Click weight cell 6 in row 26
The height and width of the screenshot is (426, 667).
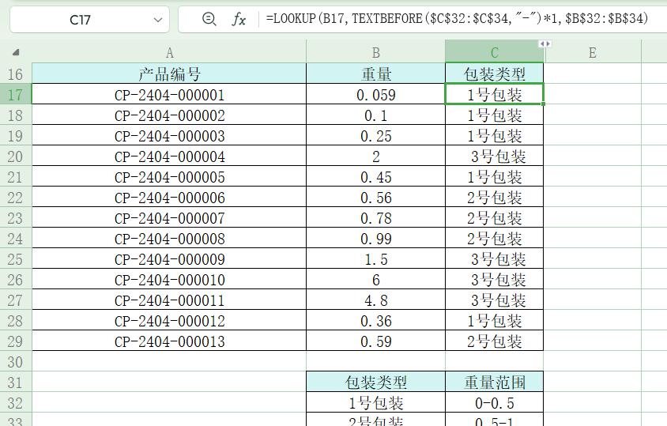(x=375, y=280)
